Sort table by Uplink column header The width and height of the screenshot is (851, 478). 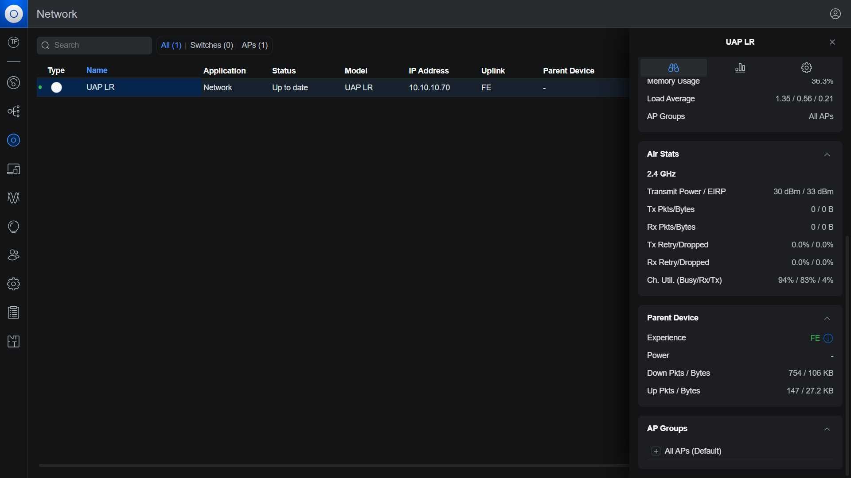click(x=493, y=71)
